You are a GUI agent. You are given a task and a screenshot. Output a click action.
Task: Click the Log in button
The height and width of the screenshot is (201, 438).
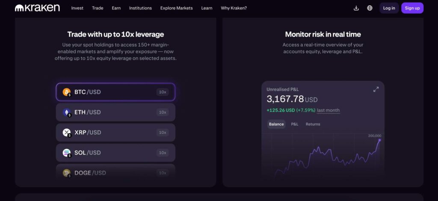(389, 8)
